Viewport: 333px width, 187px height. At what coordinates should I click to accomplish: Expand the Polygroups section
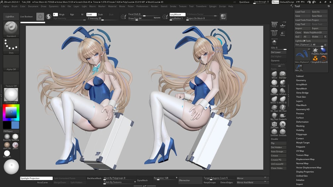(x=302, y=134)
